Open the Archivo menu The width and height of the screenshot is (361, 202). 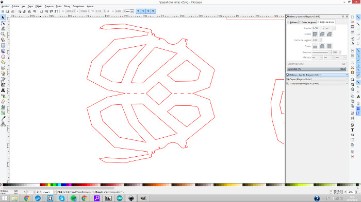[x=5, y=7]
